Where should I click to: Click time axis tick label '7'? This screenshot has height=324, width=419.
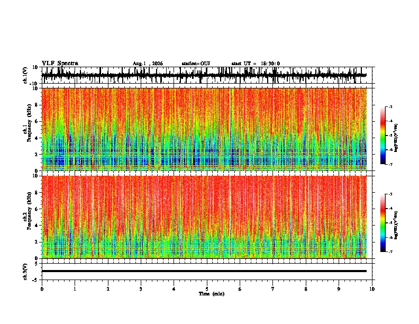[x=273, y=289]
